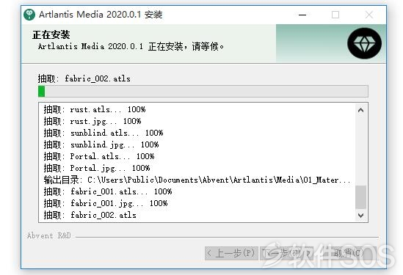Click the Abvent R&D branding text
The width and height of the screenshot is (403, 275).
(x=49, y=235)
